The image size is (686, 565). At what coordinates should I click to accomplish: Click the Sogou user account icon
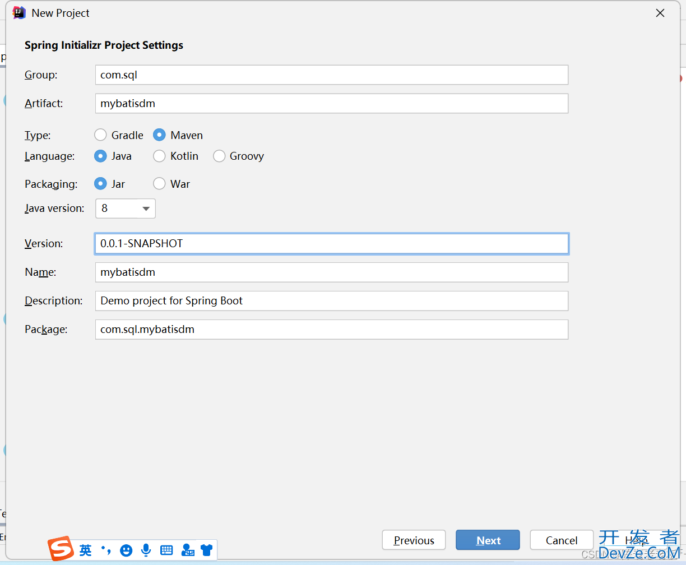(x=187, y=550)
